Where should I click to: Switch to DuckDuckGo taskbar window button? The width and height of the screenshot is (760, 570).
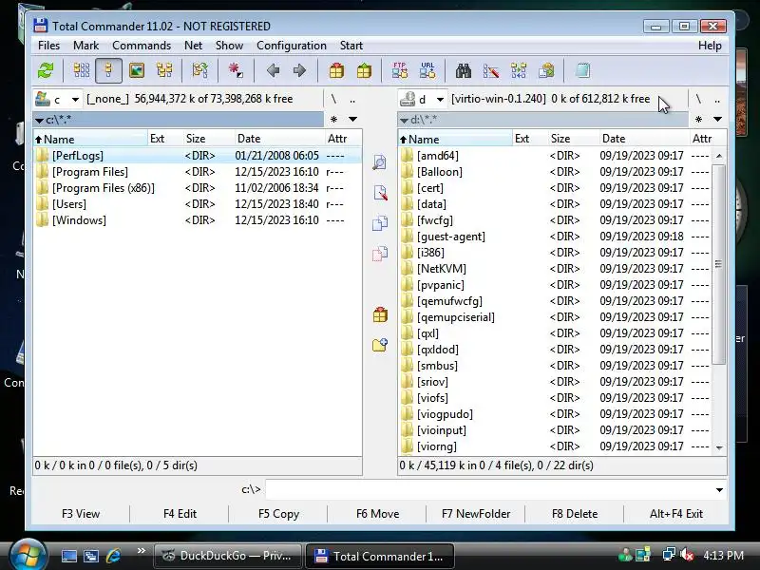(x=228, y=556)
